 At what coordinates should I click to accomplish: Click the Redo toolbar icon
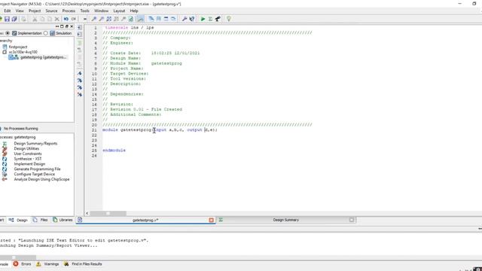click(x=74, y=19)
